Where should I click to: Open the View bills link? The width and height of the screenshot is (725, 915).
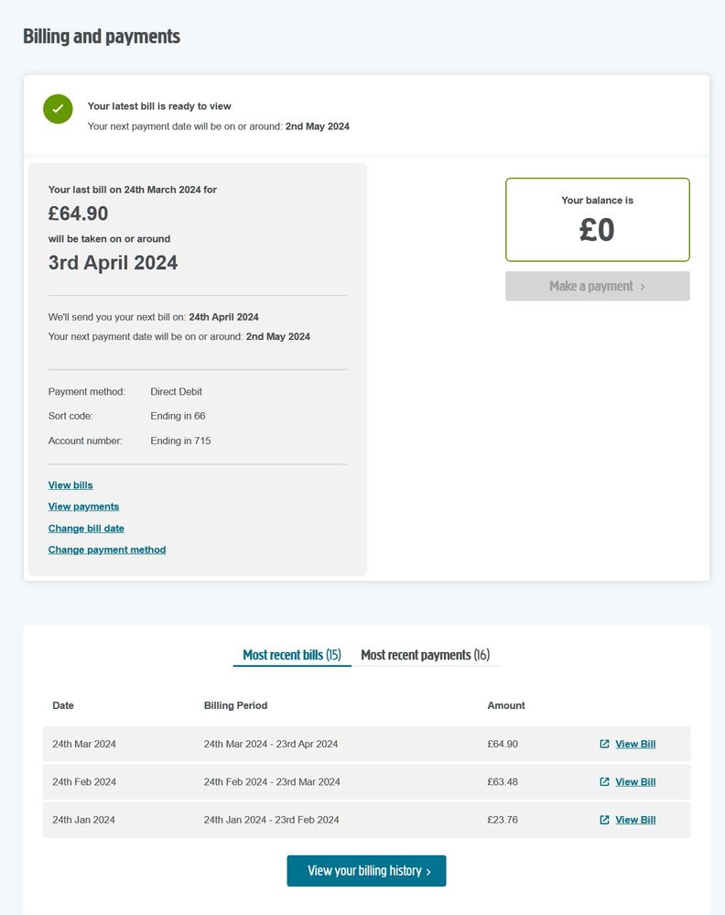click(70, 485)
